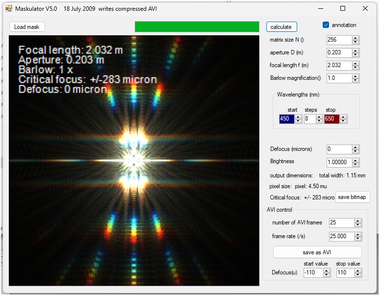Click the Brightness input field
The image size is (379, 295).
[x=339, y=162]
